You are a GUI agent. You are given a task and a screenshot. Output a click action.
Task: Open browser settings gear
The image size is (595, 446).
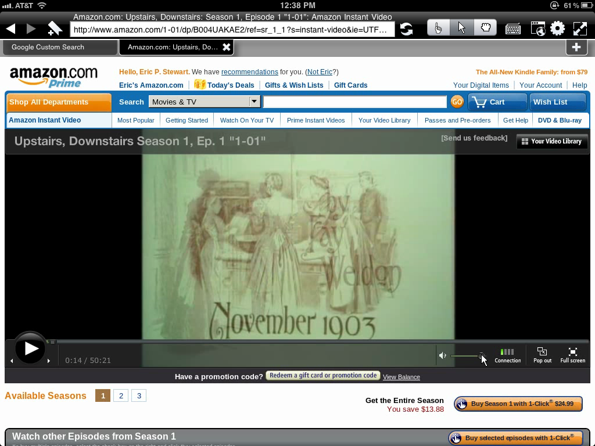click(557, 28)
